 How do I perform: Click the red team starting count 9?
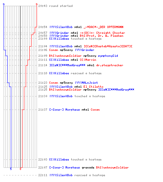[x=37, y=4]
